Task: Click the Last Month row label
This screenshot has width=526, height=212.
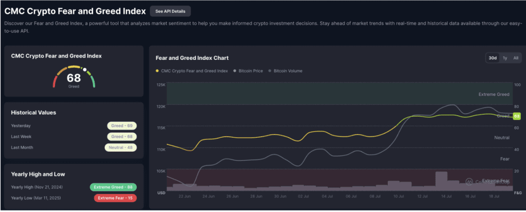Action: [22, 147]
